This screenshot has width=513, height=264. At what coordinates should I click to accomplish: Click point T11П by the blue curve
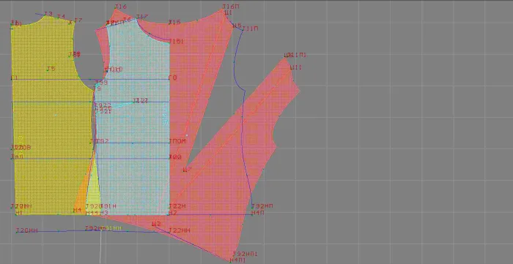250,29
